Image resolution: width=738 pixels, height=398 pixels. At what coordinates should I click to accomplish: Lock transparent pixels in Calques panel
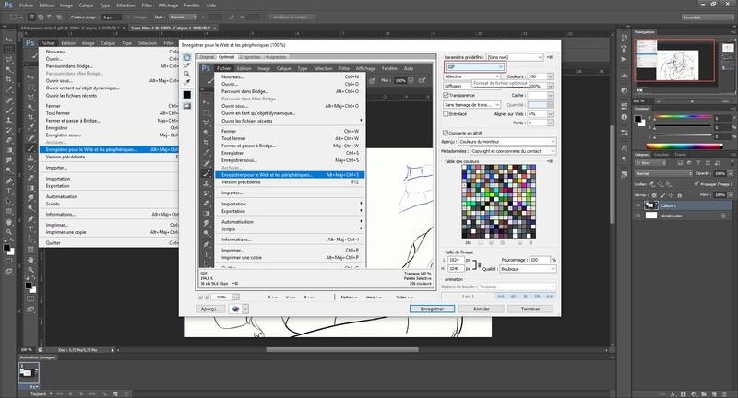click(654, 195)
